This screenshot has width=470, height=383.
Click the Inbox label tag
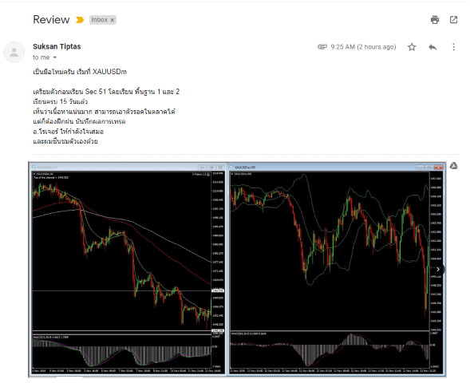pyautogui.click(x=99, y=20)
